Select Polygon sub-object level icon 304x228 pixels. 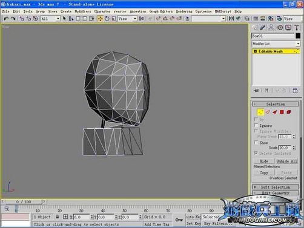click(x=282, y=112)
